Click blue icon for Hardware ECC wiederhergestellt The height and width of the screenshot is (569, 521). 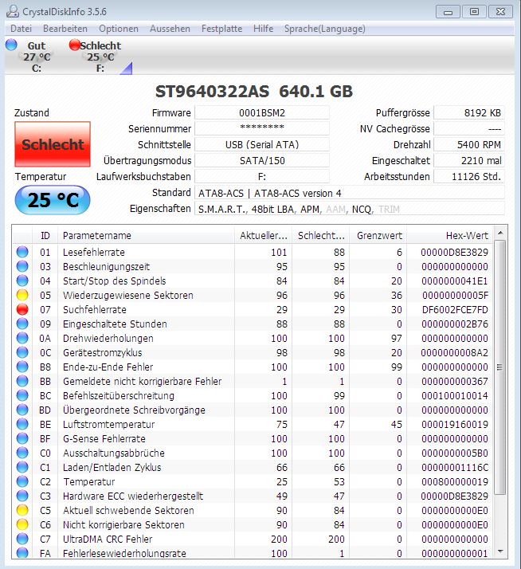(22, 496)
